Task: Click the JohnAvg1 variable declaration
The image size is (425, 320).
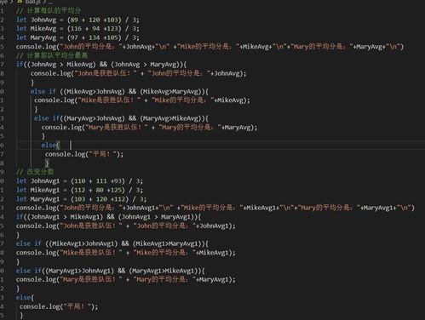Action: (45, 181)
